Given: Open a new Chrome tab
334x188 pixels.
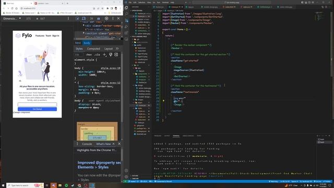Looking at the screenshot, I should click(67, 3).
